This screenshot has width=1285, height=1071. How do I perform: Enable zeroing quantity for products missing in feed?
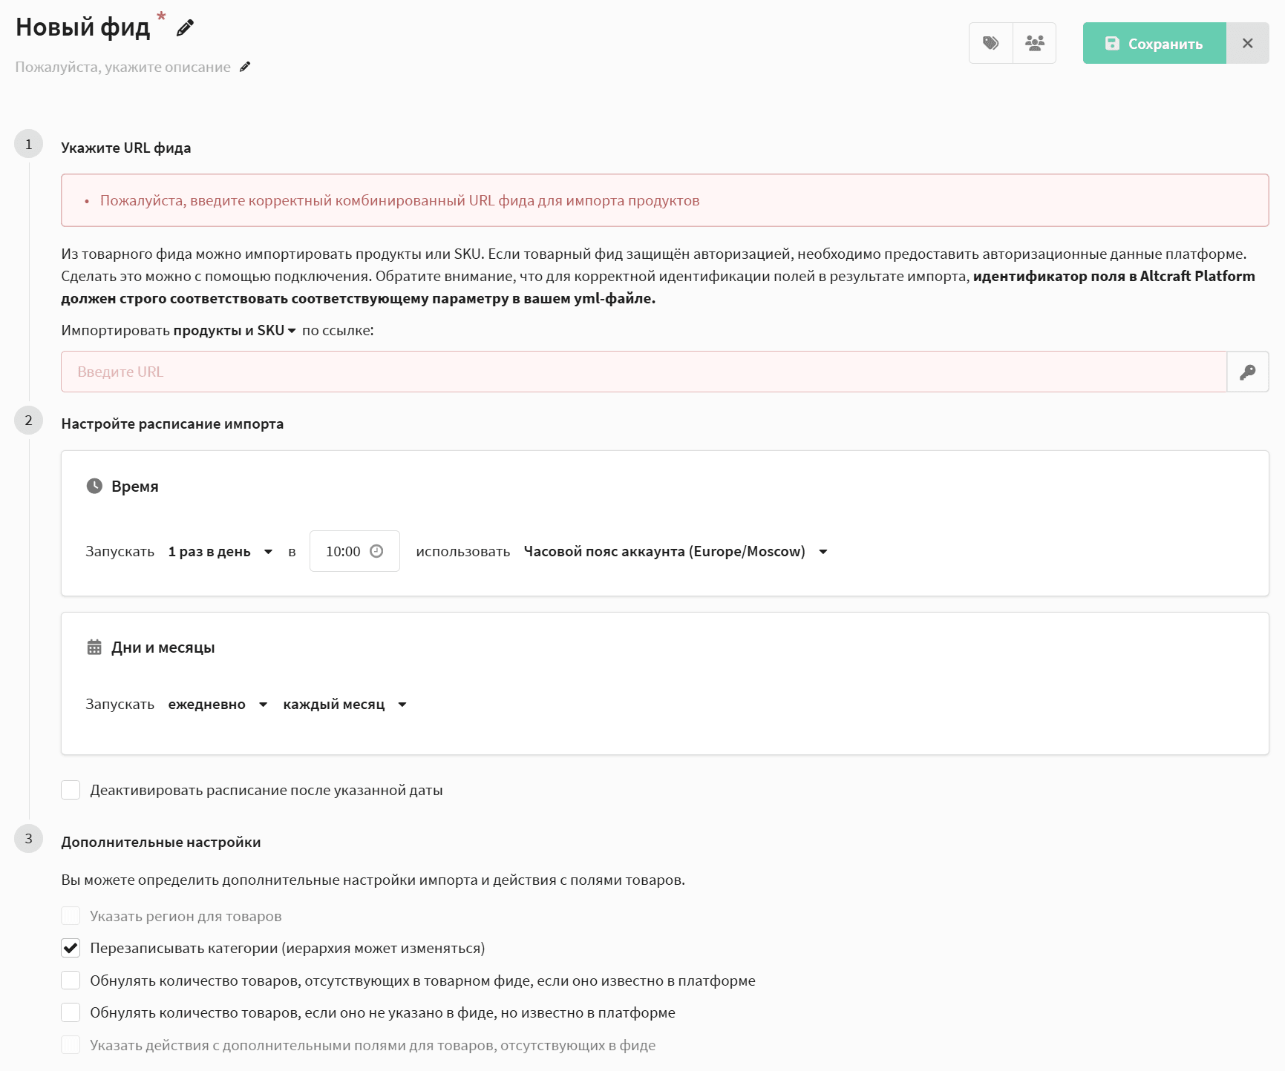[x=71, y=981]
